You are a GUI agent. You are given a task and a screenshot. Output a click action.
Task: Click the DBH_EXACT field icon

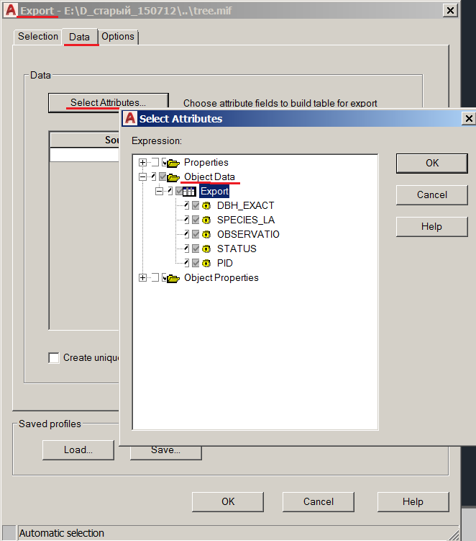(x=206, y=205)
